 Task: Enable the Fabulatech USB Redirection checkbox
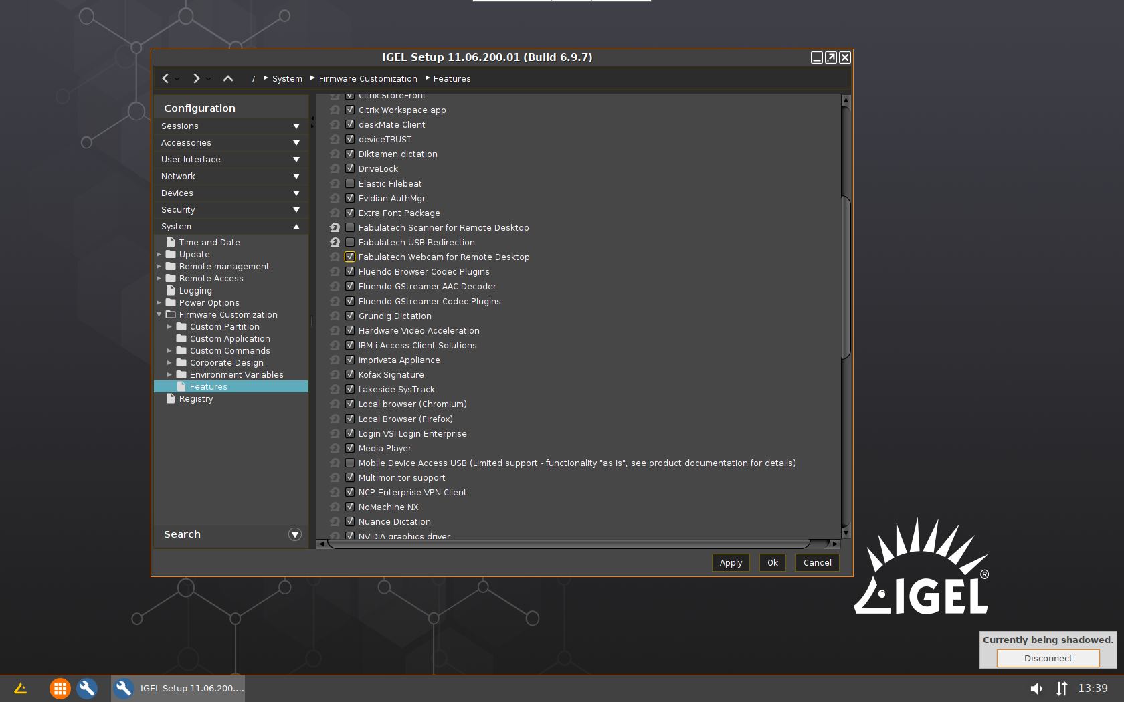point(350,242)
